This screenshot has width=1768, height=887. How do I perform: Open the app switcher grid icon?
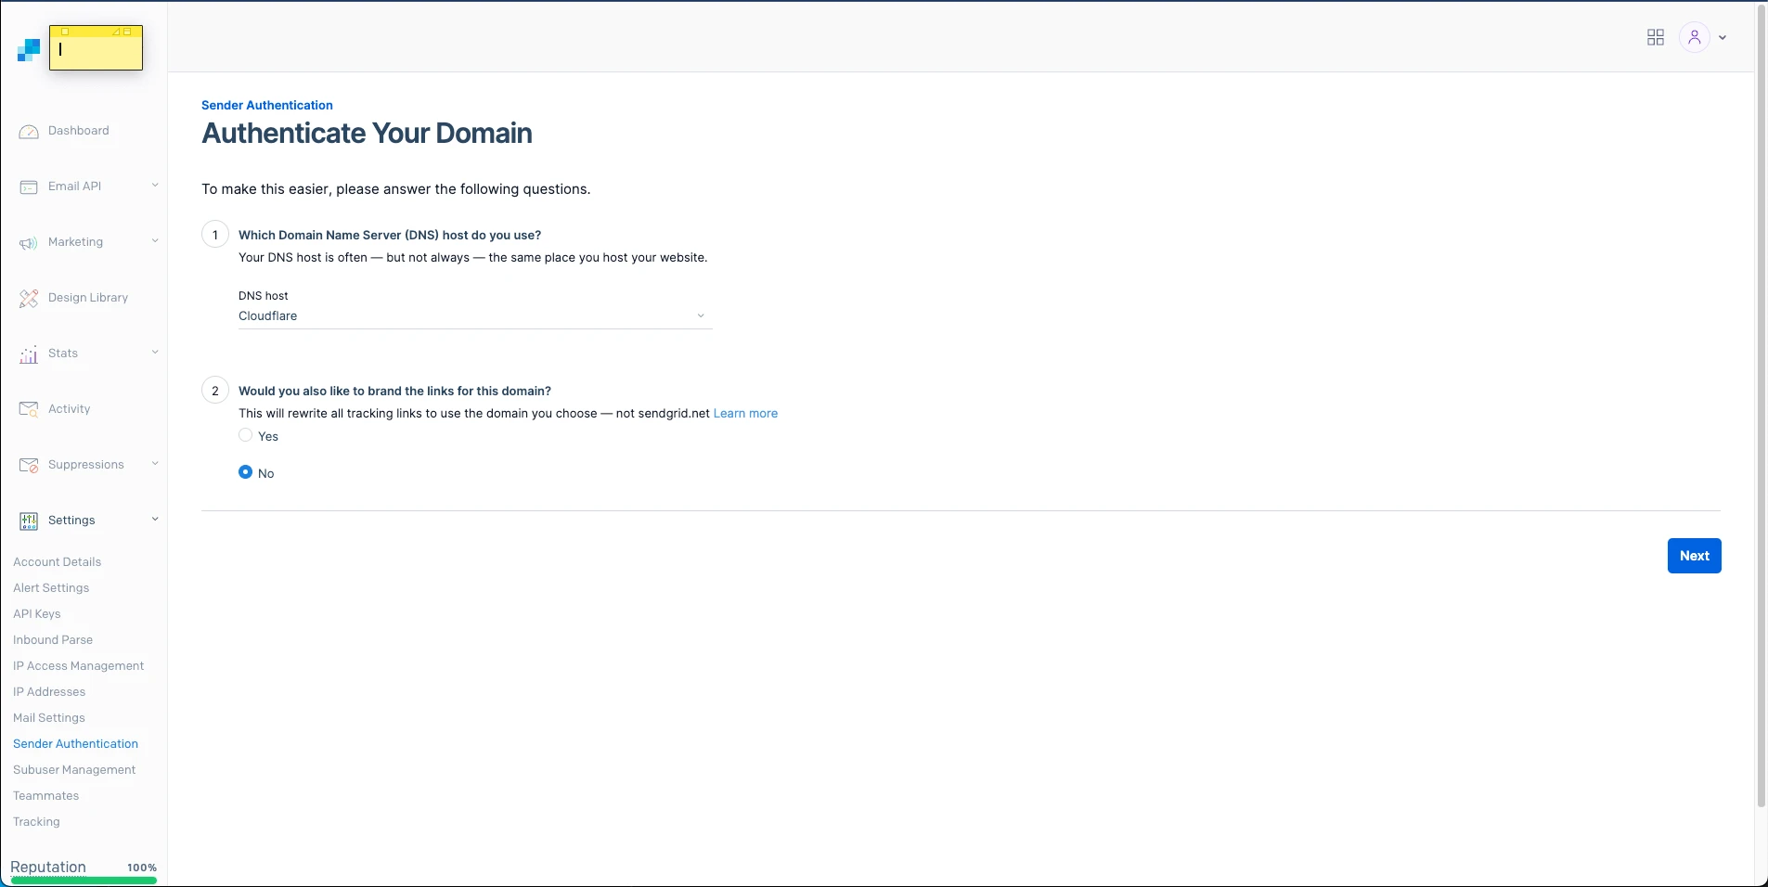tap(1656, 37)
